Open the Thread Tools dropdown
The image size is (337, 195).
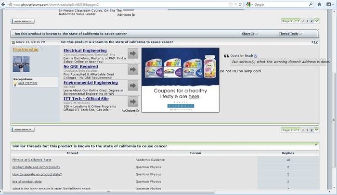290,34
